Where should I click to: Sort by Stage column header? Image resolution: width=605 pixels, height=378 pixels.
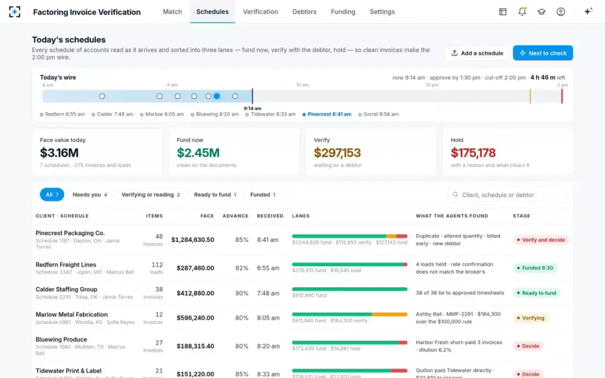pyautogui.click(x=521, y=216)
